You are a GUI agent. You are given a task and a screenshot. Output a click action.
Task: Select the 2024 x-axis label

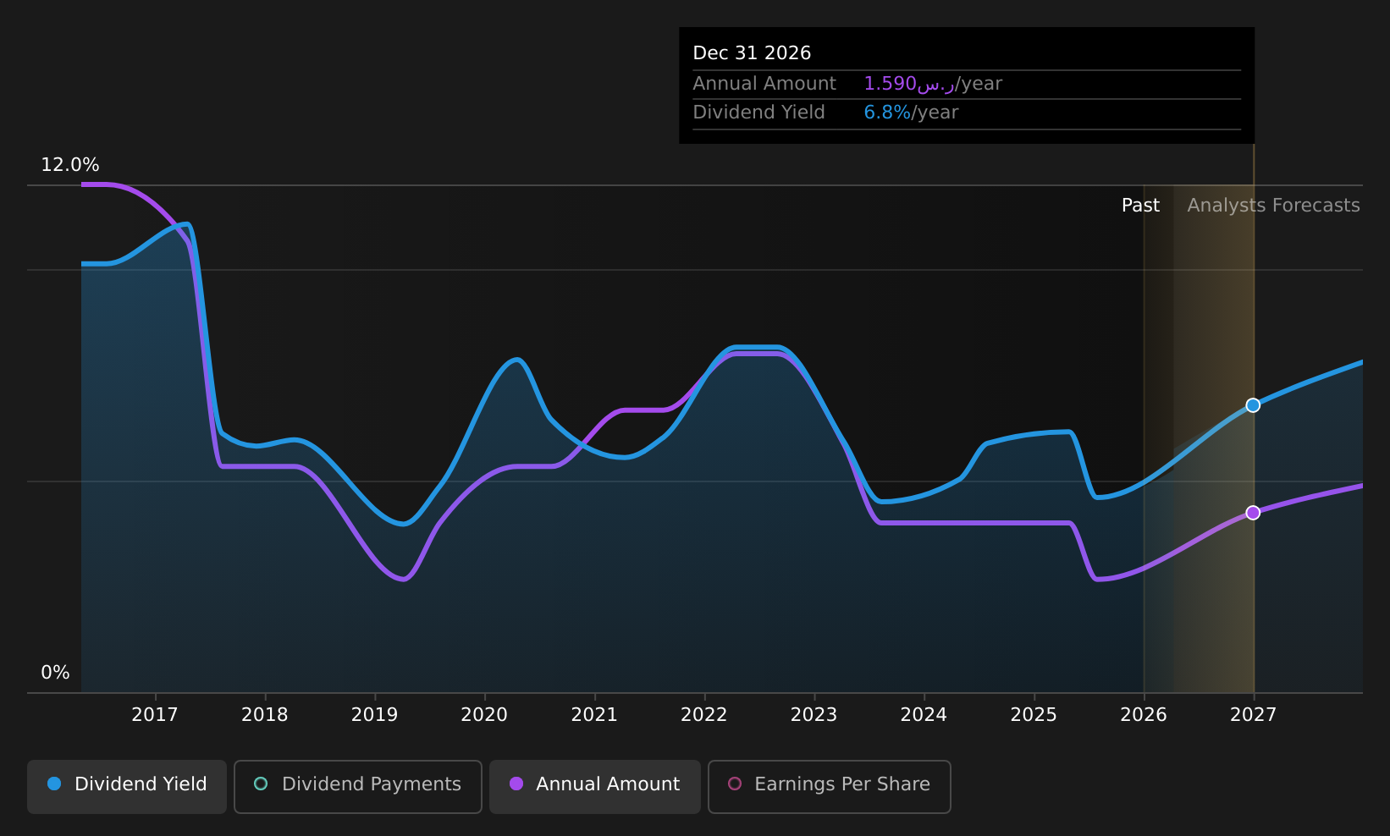tap(924, 715)
